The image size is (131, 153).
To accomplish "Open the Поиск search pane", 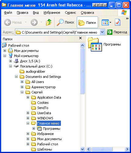I will (65, 22).
